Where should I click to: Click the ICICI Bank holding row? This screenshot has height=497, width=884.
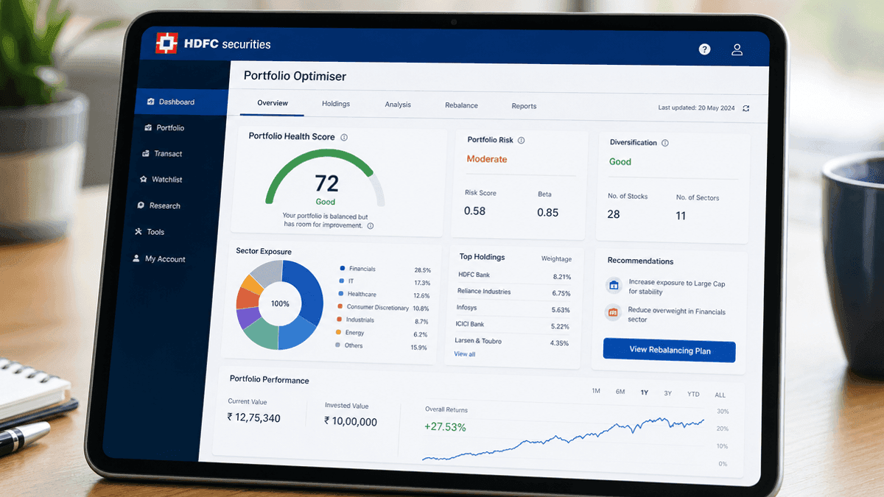512,325
